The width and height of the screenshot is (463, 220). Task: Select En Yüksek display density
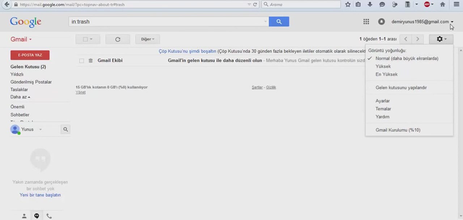coord(386,74)
